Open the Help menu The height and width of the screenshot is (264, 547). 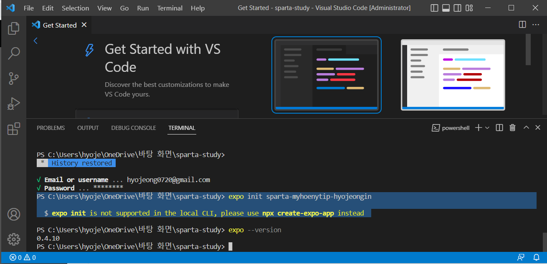pos(198,8)
